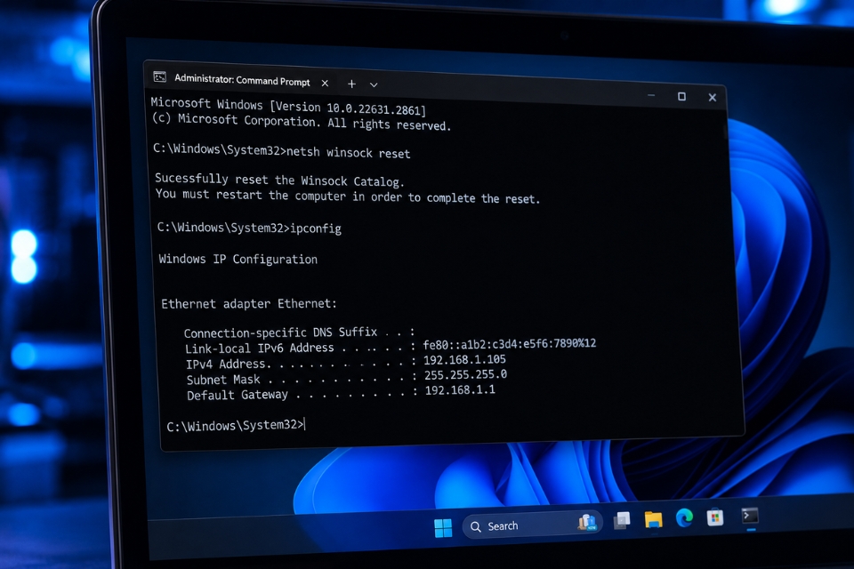Click the 'Subnet Mask' label
This screenshot has width=854, height=569.
click(223, 379)
